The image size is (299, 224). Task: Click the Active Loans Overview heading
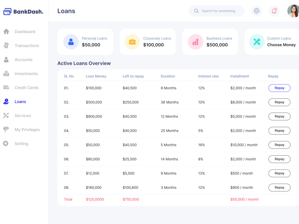[84, 63]
